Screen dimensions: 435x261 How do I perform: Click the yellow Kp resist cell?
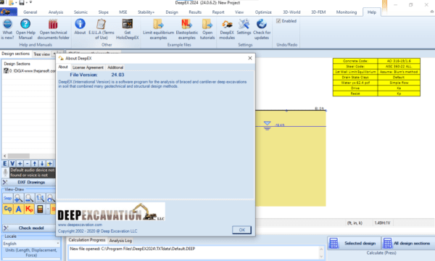[399, 94]
